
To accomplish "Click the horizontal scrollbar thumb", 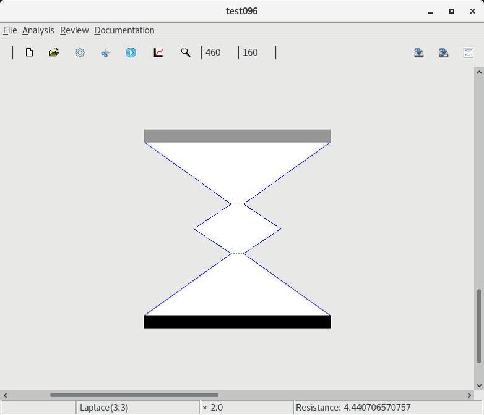I will point(134,395).
